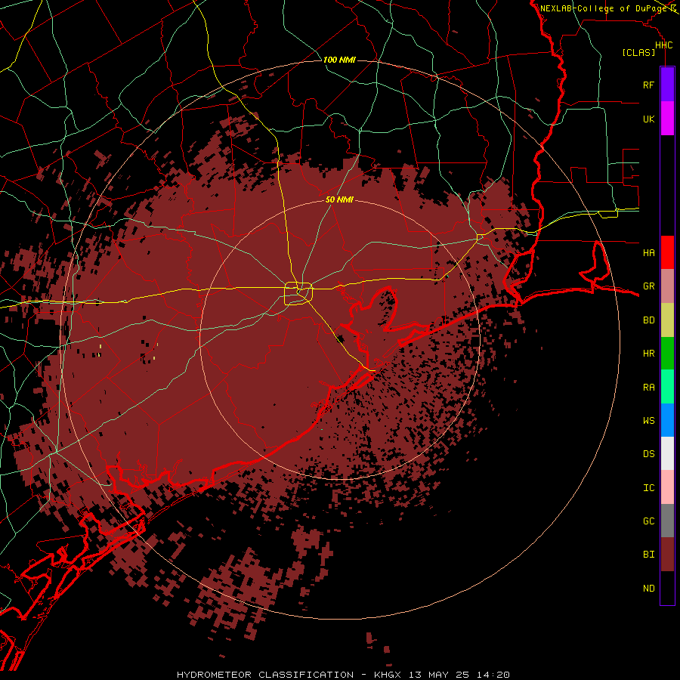Click the 13 MAY 25 date text
680x680 pixels.
tap(438, 675)
